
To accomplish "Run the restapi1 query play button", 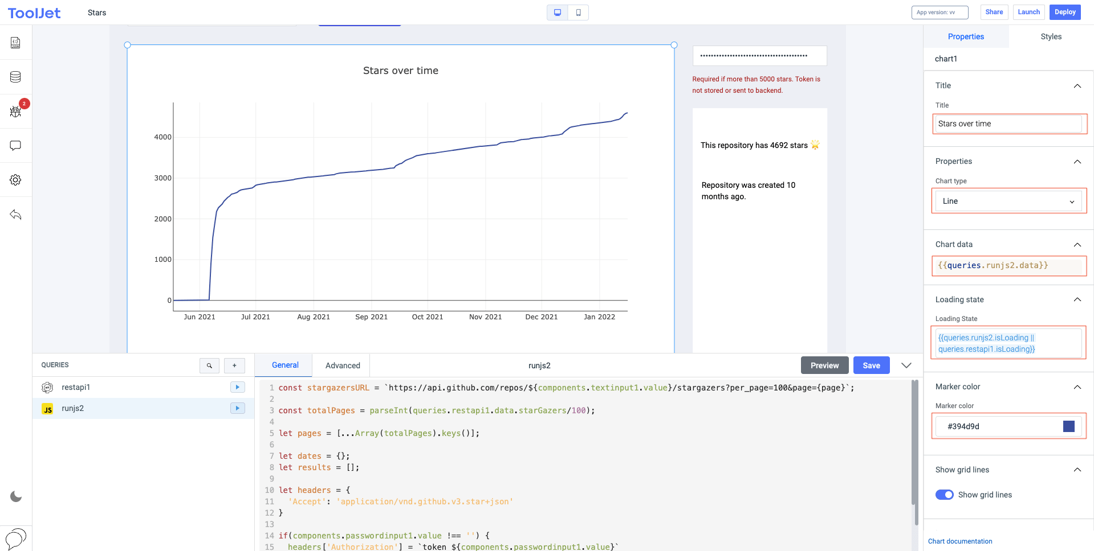I will click(237, 387).
